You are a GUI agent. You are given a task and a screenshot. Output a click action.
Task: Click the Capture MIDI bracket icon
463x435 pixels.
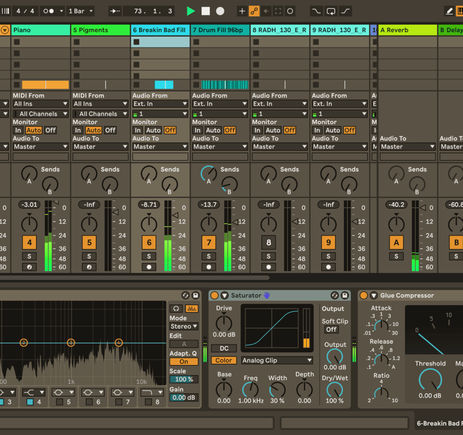[278, 11]
